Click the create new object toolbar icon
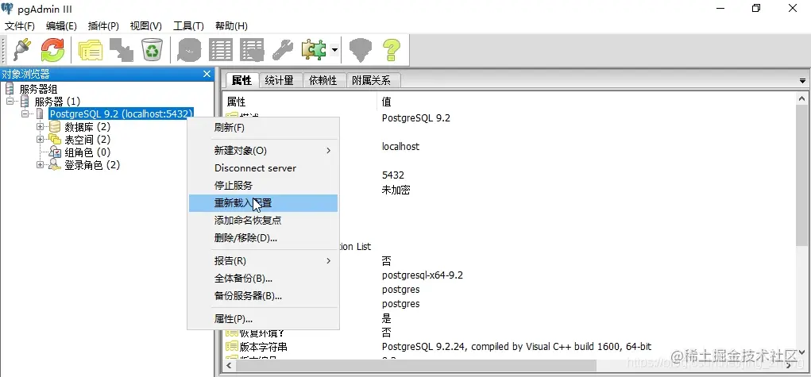The image size is (811, 377). pos(122,50)
